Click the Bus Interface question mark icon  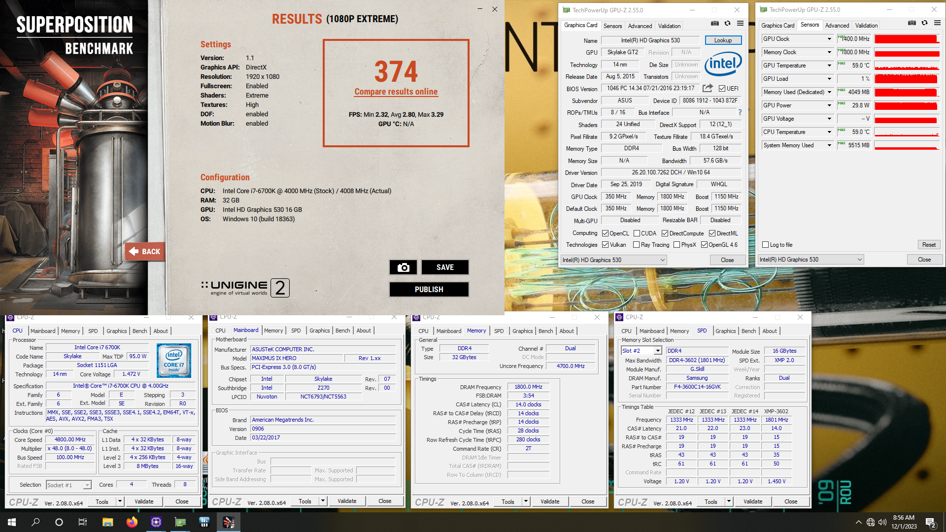pos(740,112)
